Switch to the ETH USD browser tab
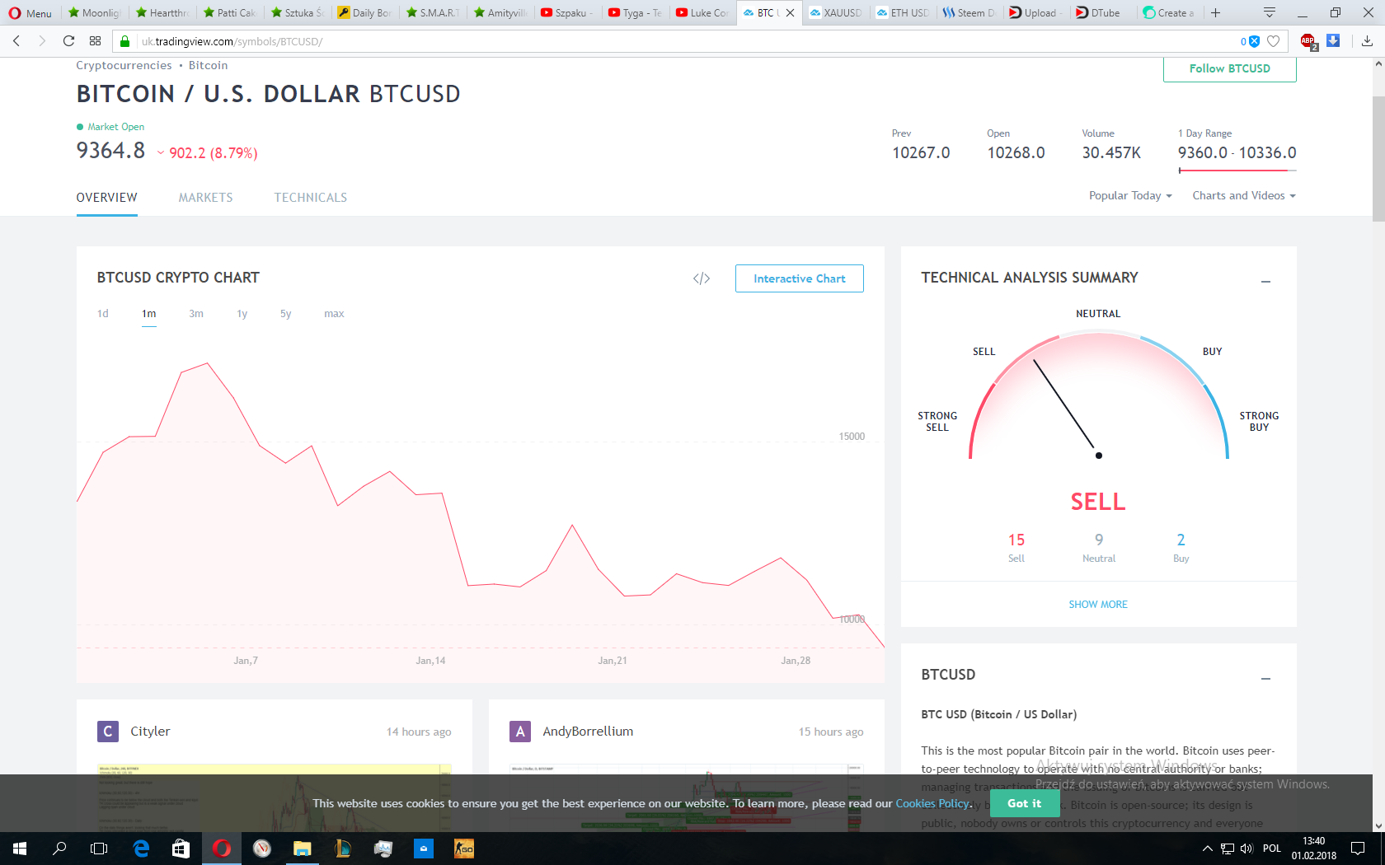Image resolution: width=1385 pixels, height=865 pixels. point(903,12)
